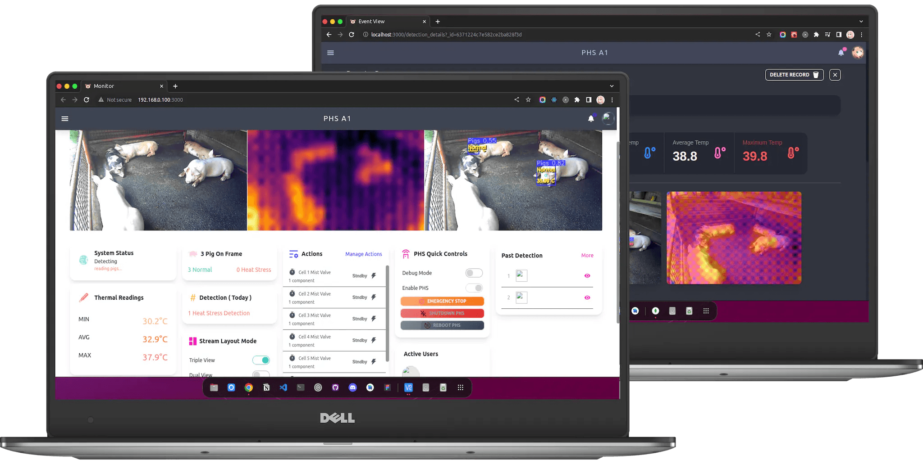Viewport: 923px width, 464px height.
Task: Close the event details with X button
Action: [835, 75]
